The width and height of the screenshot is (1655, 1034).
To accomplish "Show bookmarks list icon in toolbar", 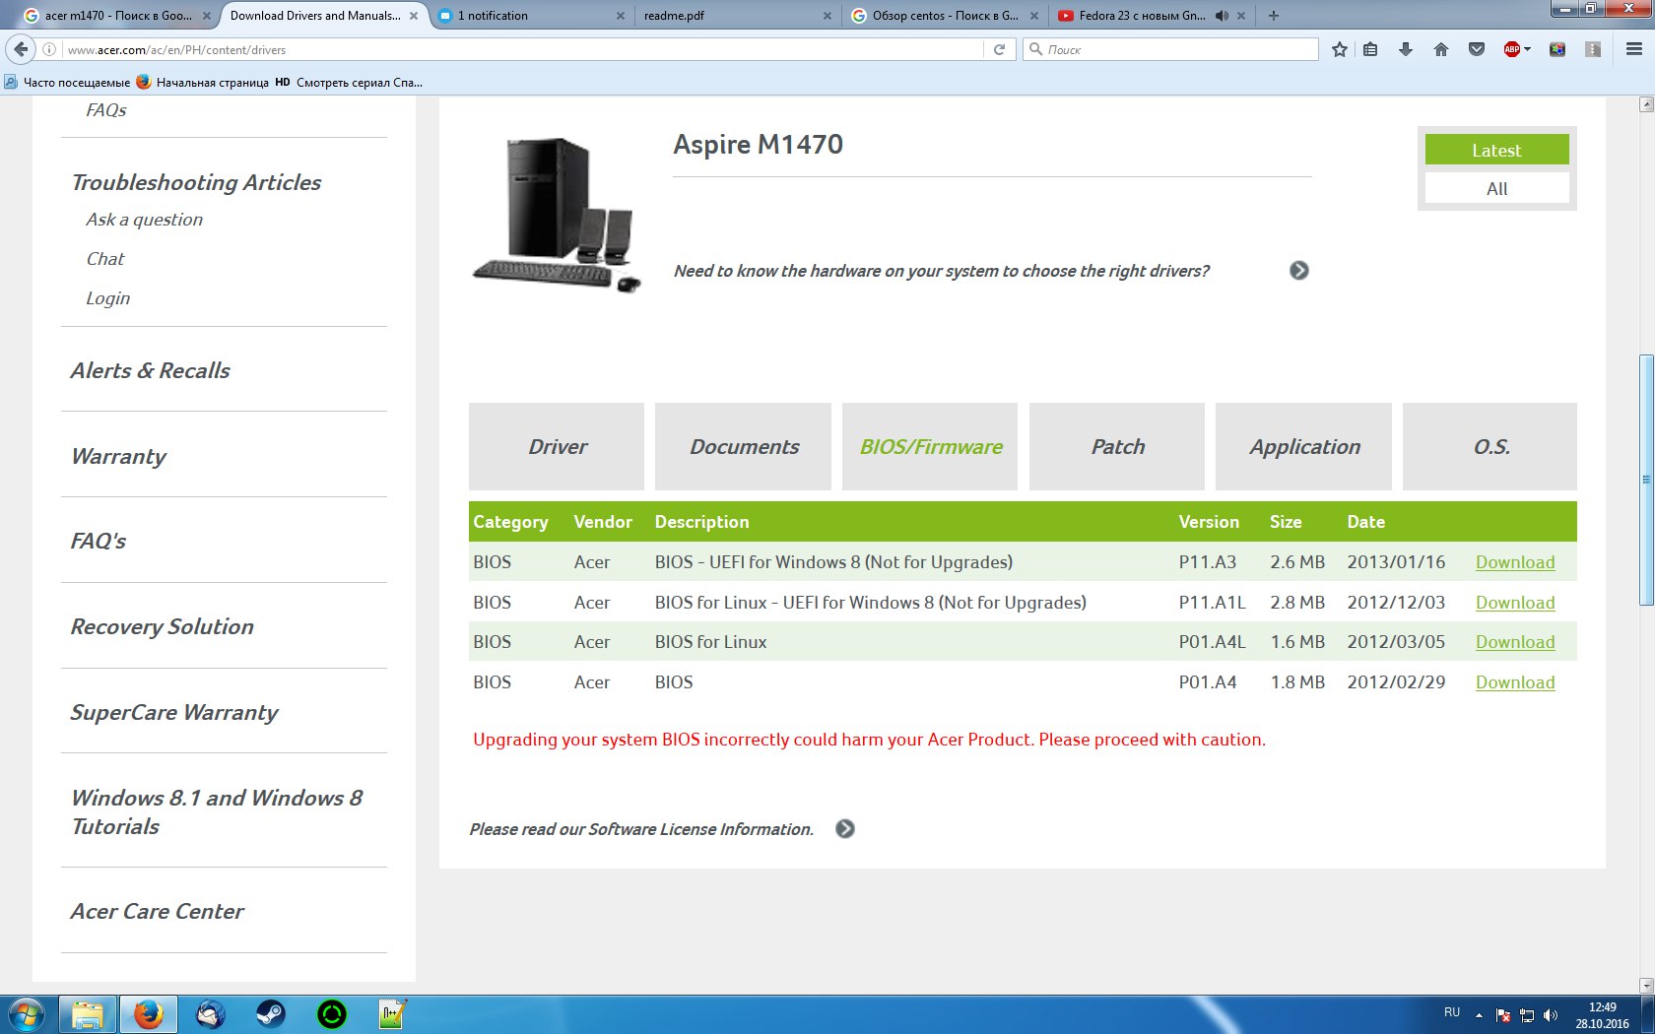I will (x=1370, y=49).
